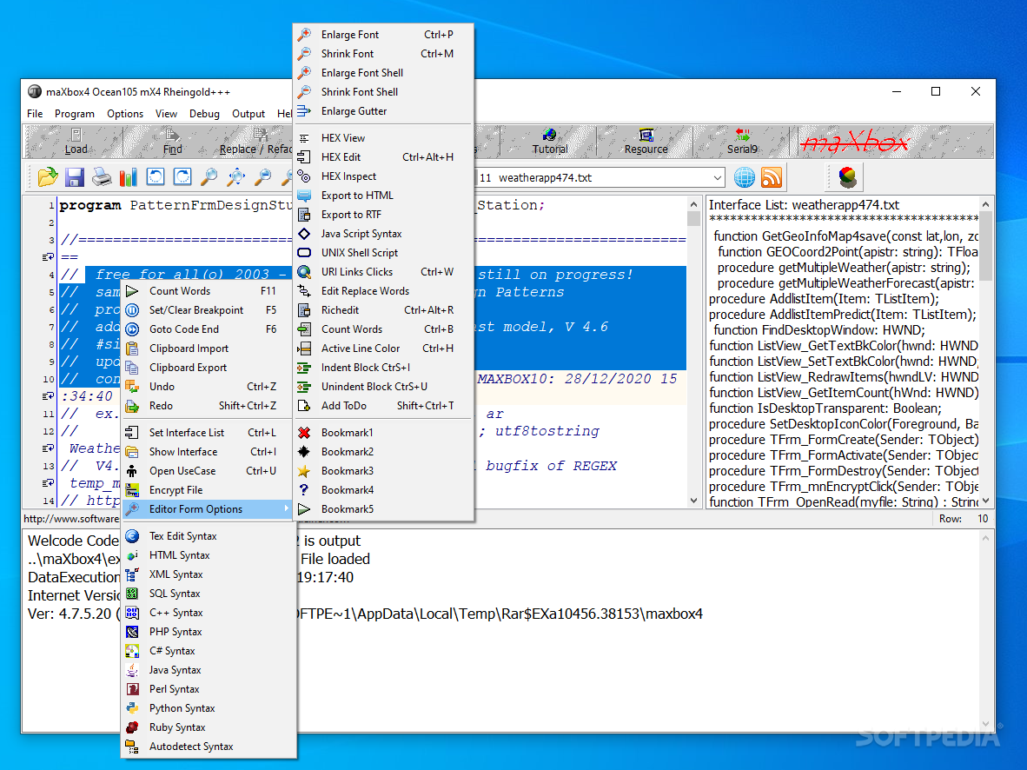Click the Ruby Syntax gem icon
Image resolution: width=1027 pixels, height=770 pixels.
pos(132,727)
